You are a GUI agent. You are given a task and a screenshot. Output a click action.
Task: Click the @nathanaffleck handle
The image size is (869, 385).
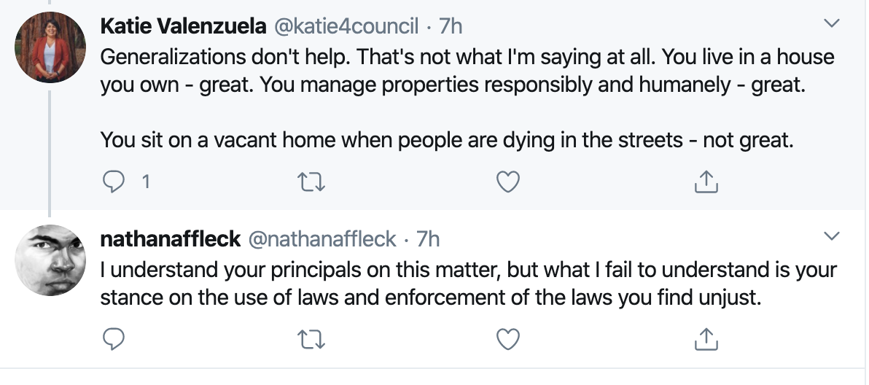(323, 238)
